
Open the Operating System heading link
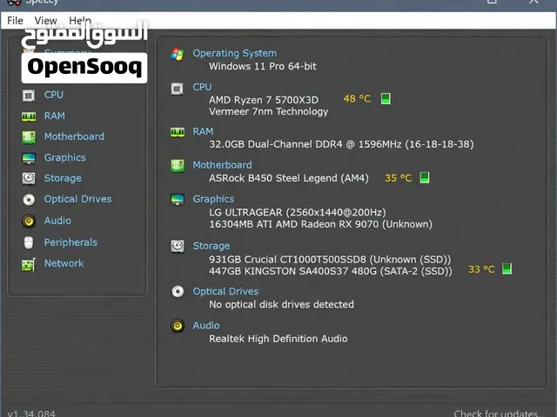pyautogui.click(x=234, y=53)
